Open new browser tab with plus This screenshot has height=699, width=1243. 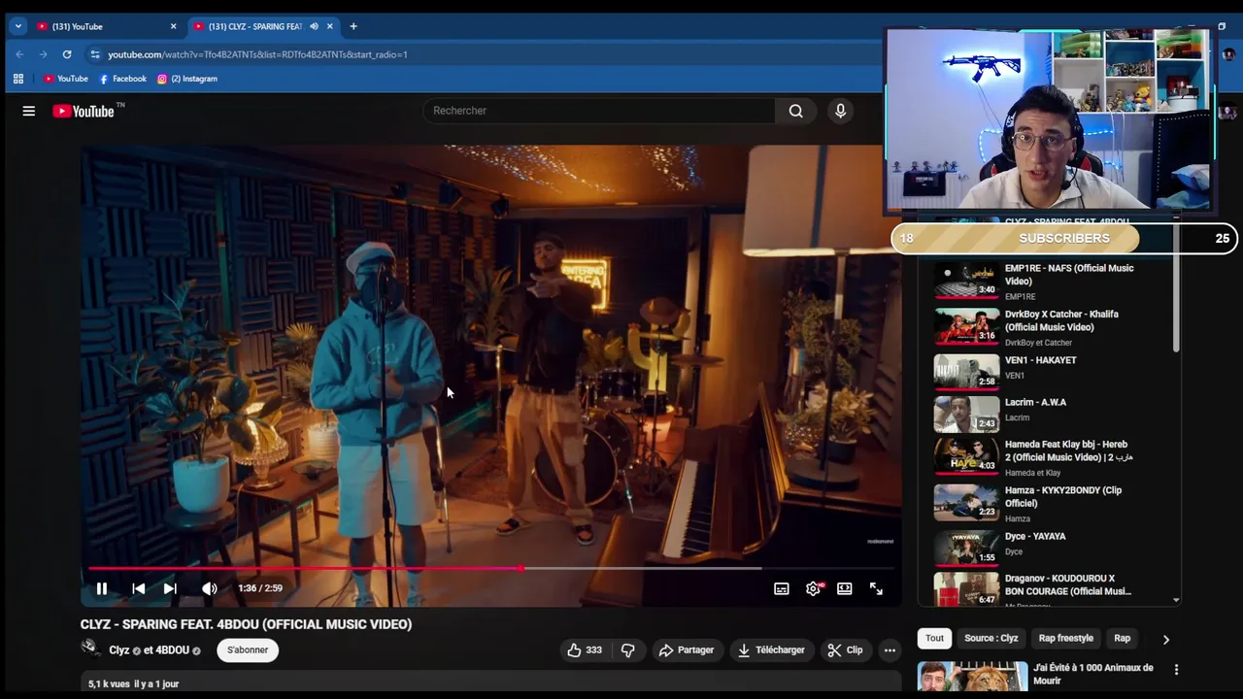[x=353, y=26]
